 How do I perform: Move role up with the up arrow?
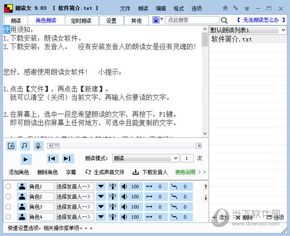(x=206, y=187)
